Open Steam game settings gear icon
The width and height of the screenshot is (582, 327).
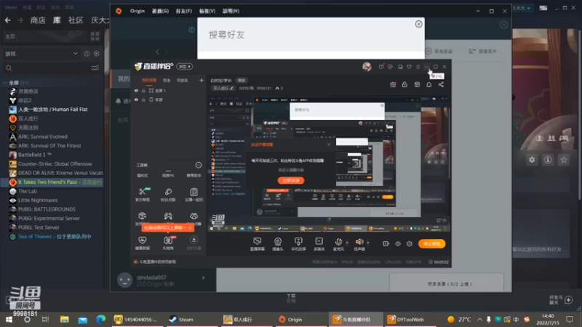532,160
